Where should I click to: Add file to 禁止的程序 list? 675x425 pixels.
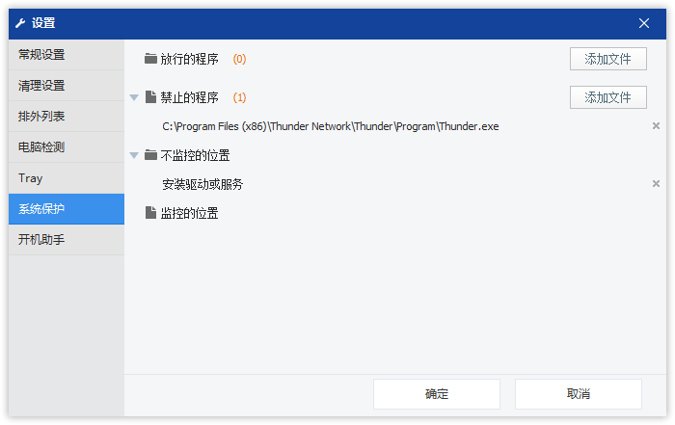point(607,97)
